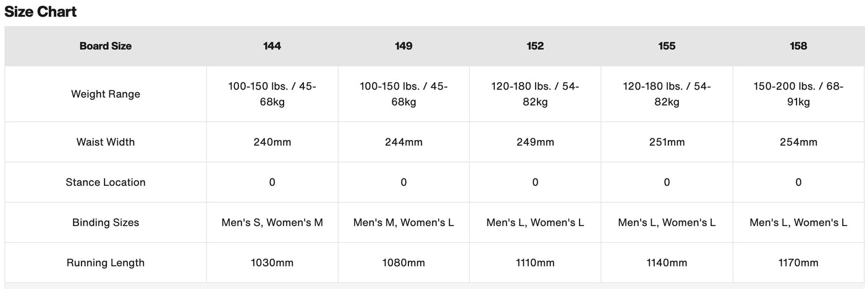Select the 158 board size column header
Image resolution: width=865 pixels, height=289 pixels.
(798, 46)
